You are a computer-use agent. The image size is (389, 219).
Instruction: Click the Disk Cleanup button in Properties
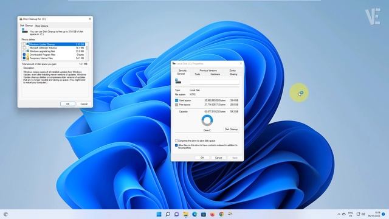click(231, 130)
